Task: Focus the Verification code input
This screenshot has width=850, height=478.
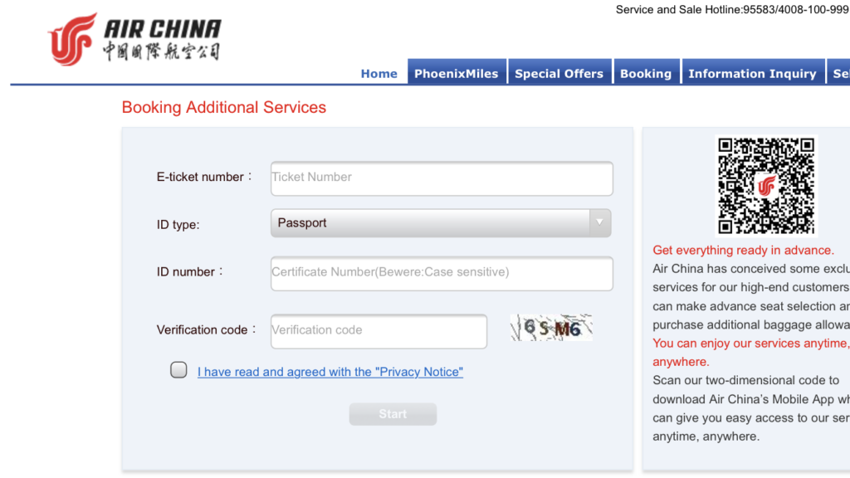Action: 379,331
